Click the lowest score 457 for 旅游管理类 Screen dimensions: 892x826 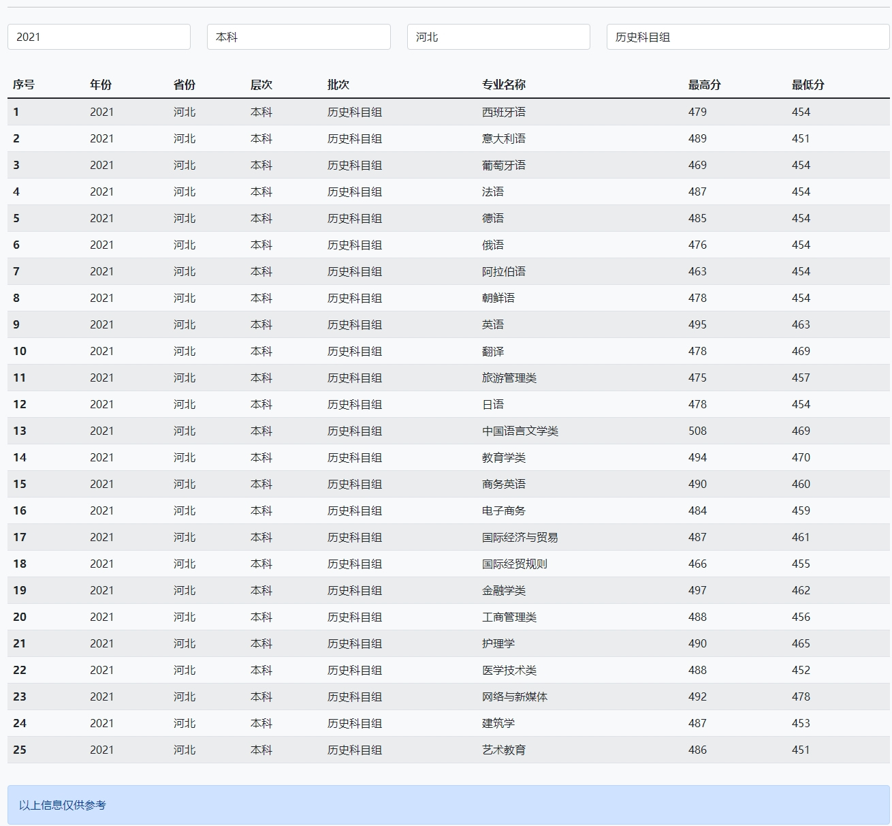[x=801, y=378]
